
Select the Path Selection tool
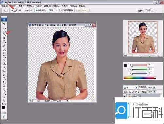pyautogui.click(x=4, y=82)
